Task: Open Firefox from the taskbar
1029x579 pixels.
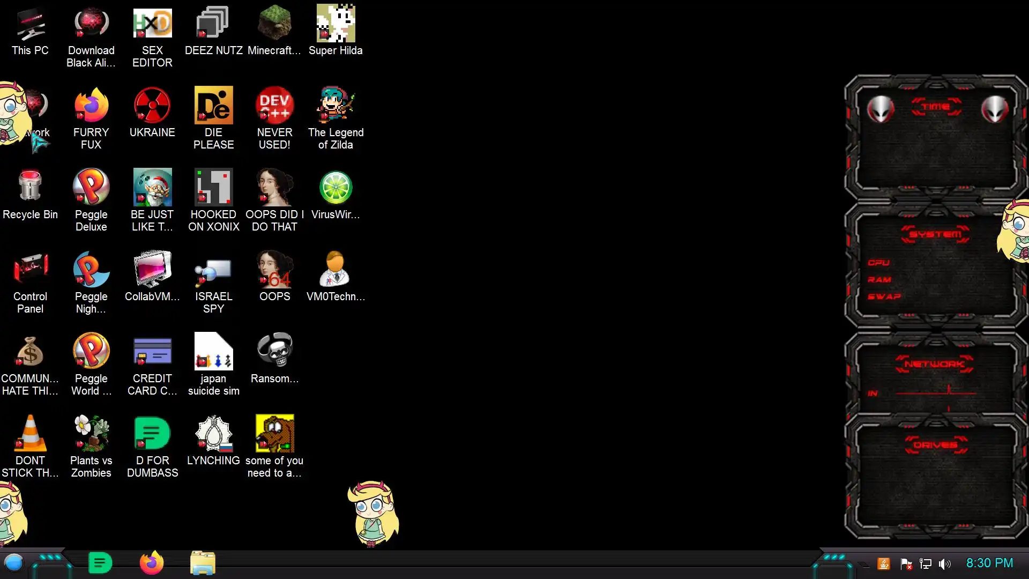Action: click(x=152, y=563)
